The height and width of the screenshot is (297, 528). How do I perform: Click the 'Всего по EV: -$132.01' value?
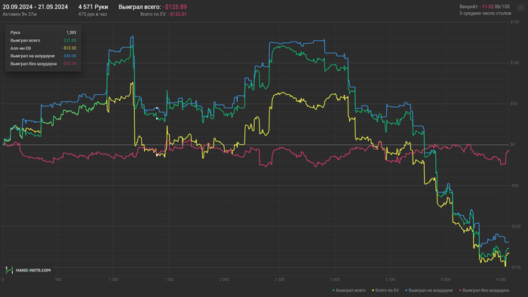(x=164, y=14)
